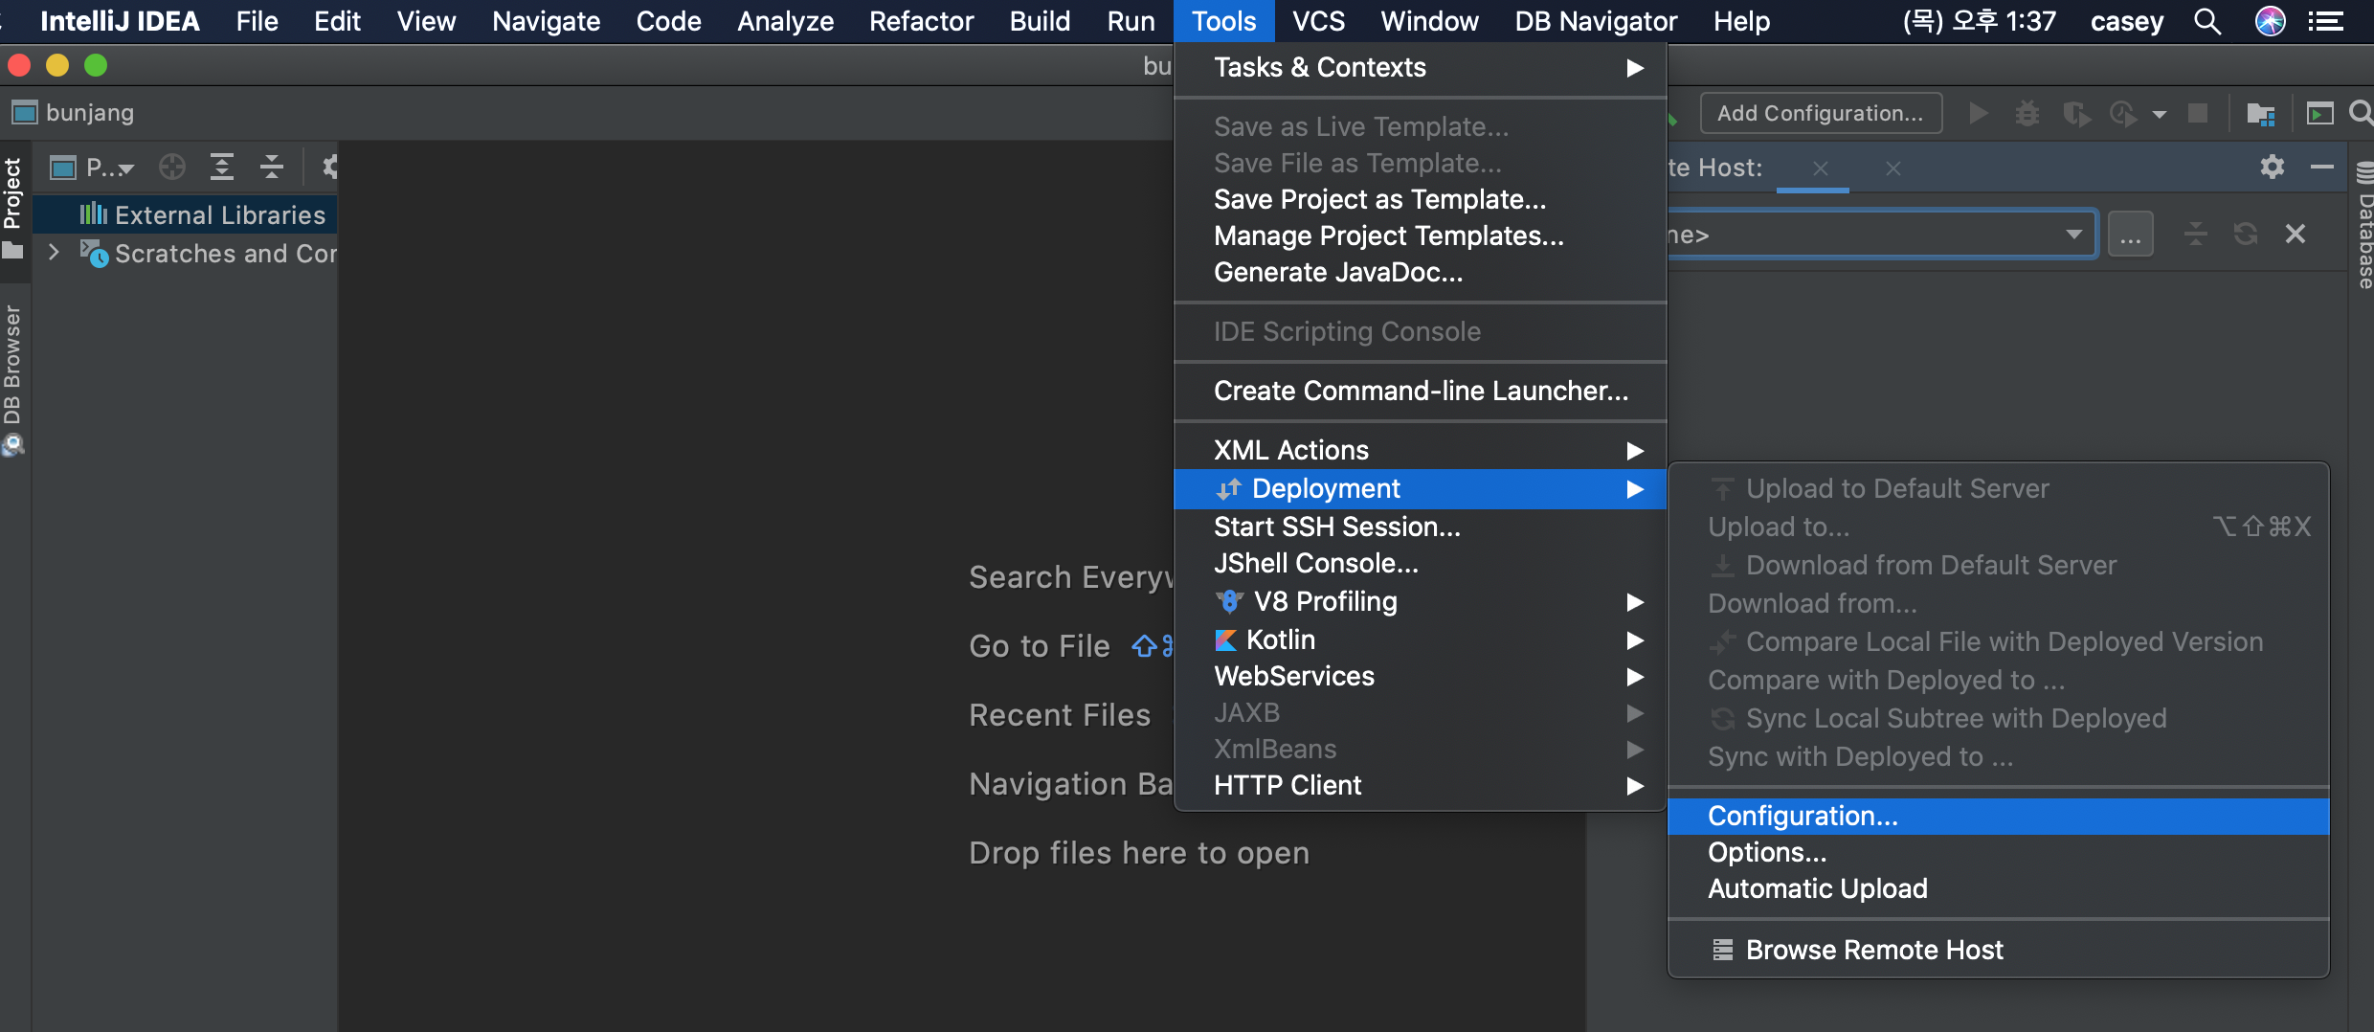Click the Siri icon in menu bar
2374x1032 pixels.
click(2271, 21)
